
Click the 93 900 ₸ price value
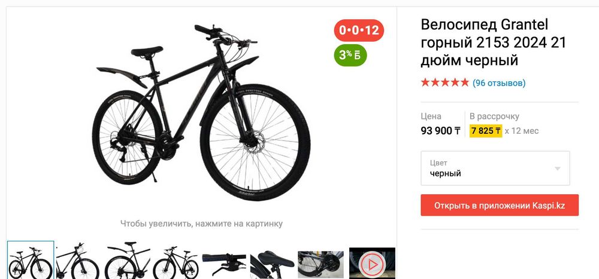click(x=440, y=131)
